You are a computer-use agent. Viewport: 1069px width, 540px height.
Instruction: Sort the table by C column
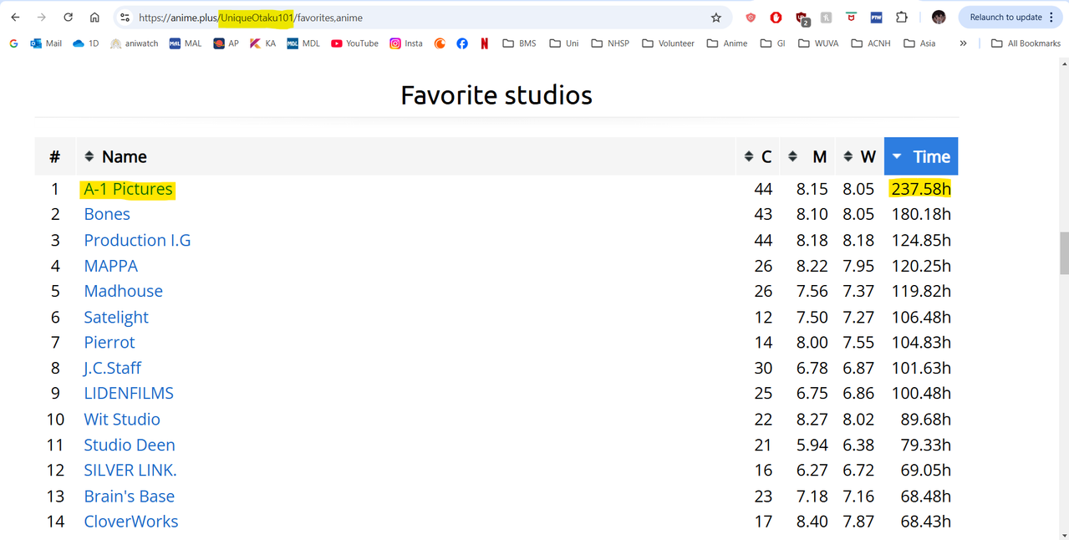pyautogui.click(x=758, y=156)
